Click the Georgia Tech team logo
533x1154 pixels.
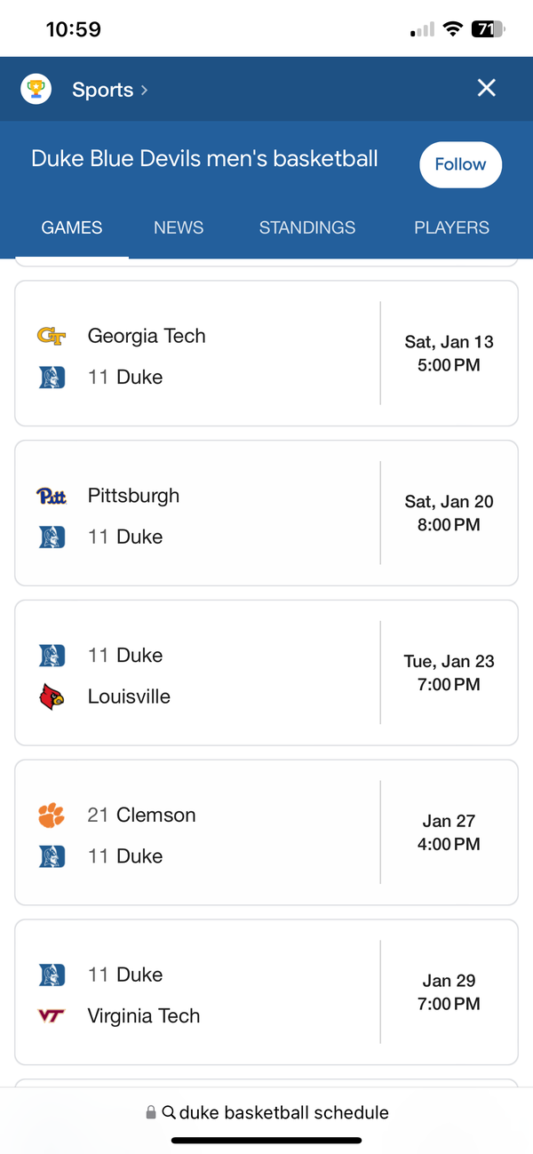(x=52, y=336)
